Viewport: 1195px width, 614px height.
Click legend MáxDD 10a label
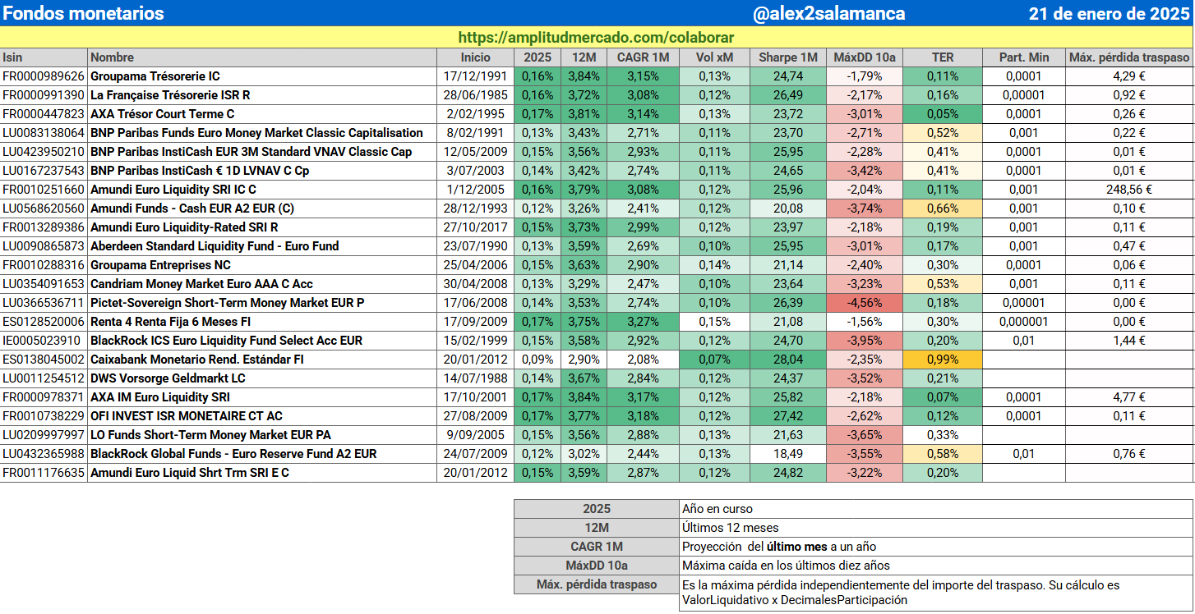click(597, 566)
